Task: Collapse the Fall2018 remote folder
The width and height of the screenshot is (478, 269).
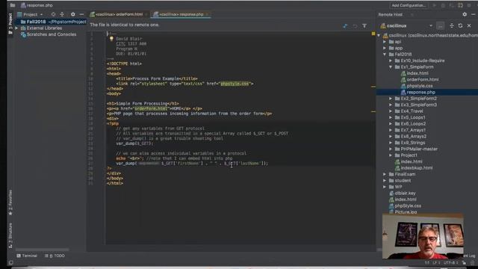Action: [385, 55]
